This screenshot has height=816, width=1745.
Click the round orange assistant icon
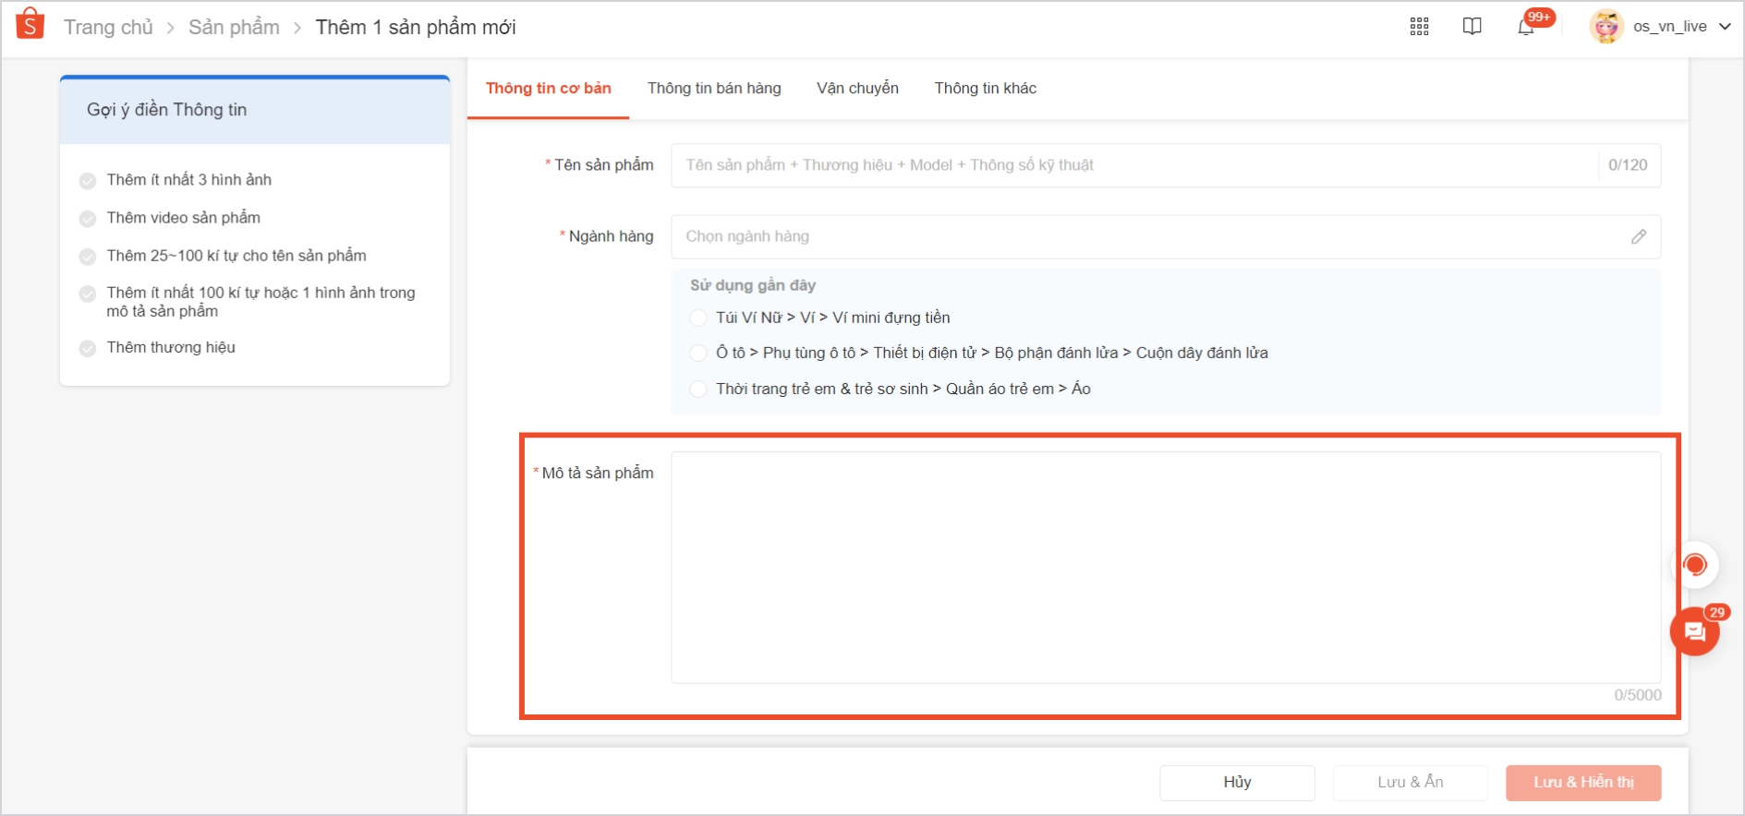click(1695, 565)
